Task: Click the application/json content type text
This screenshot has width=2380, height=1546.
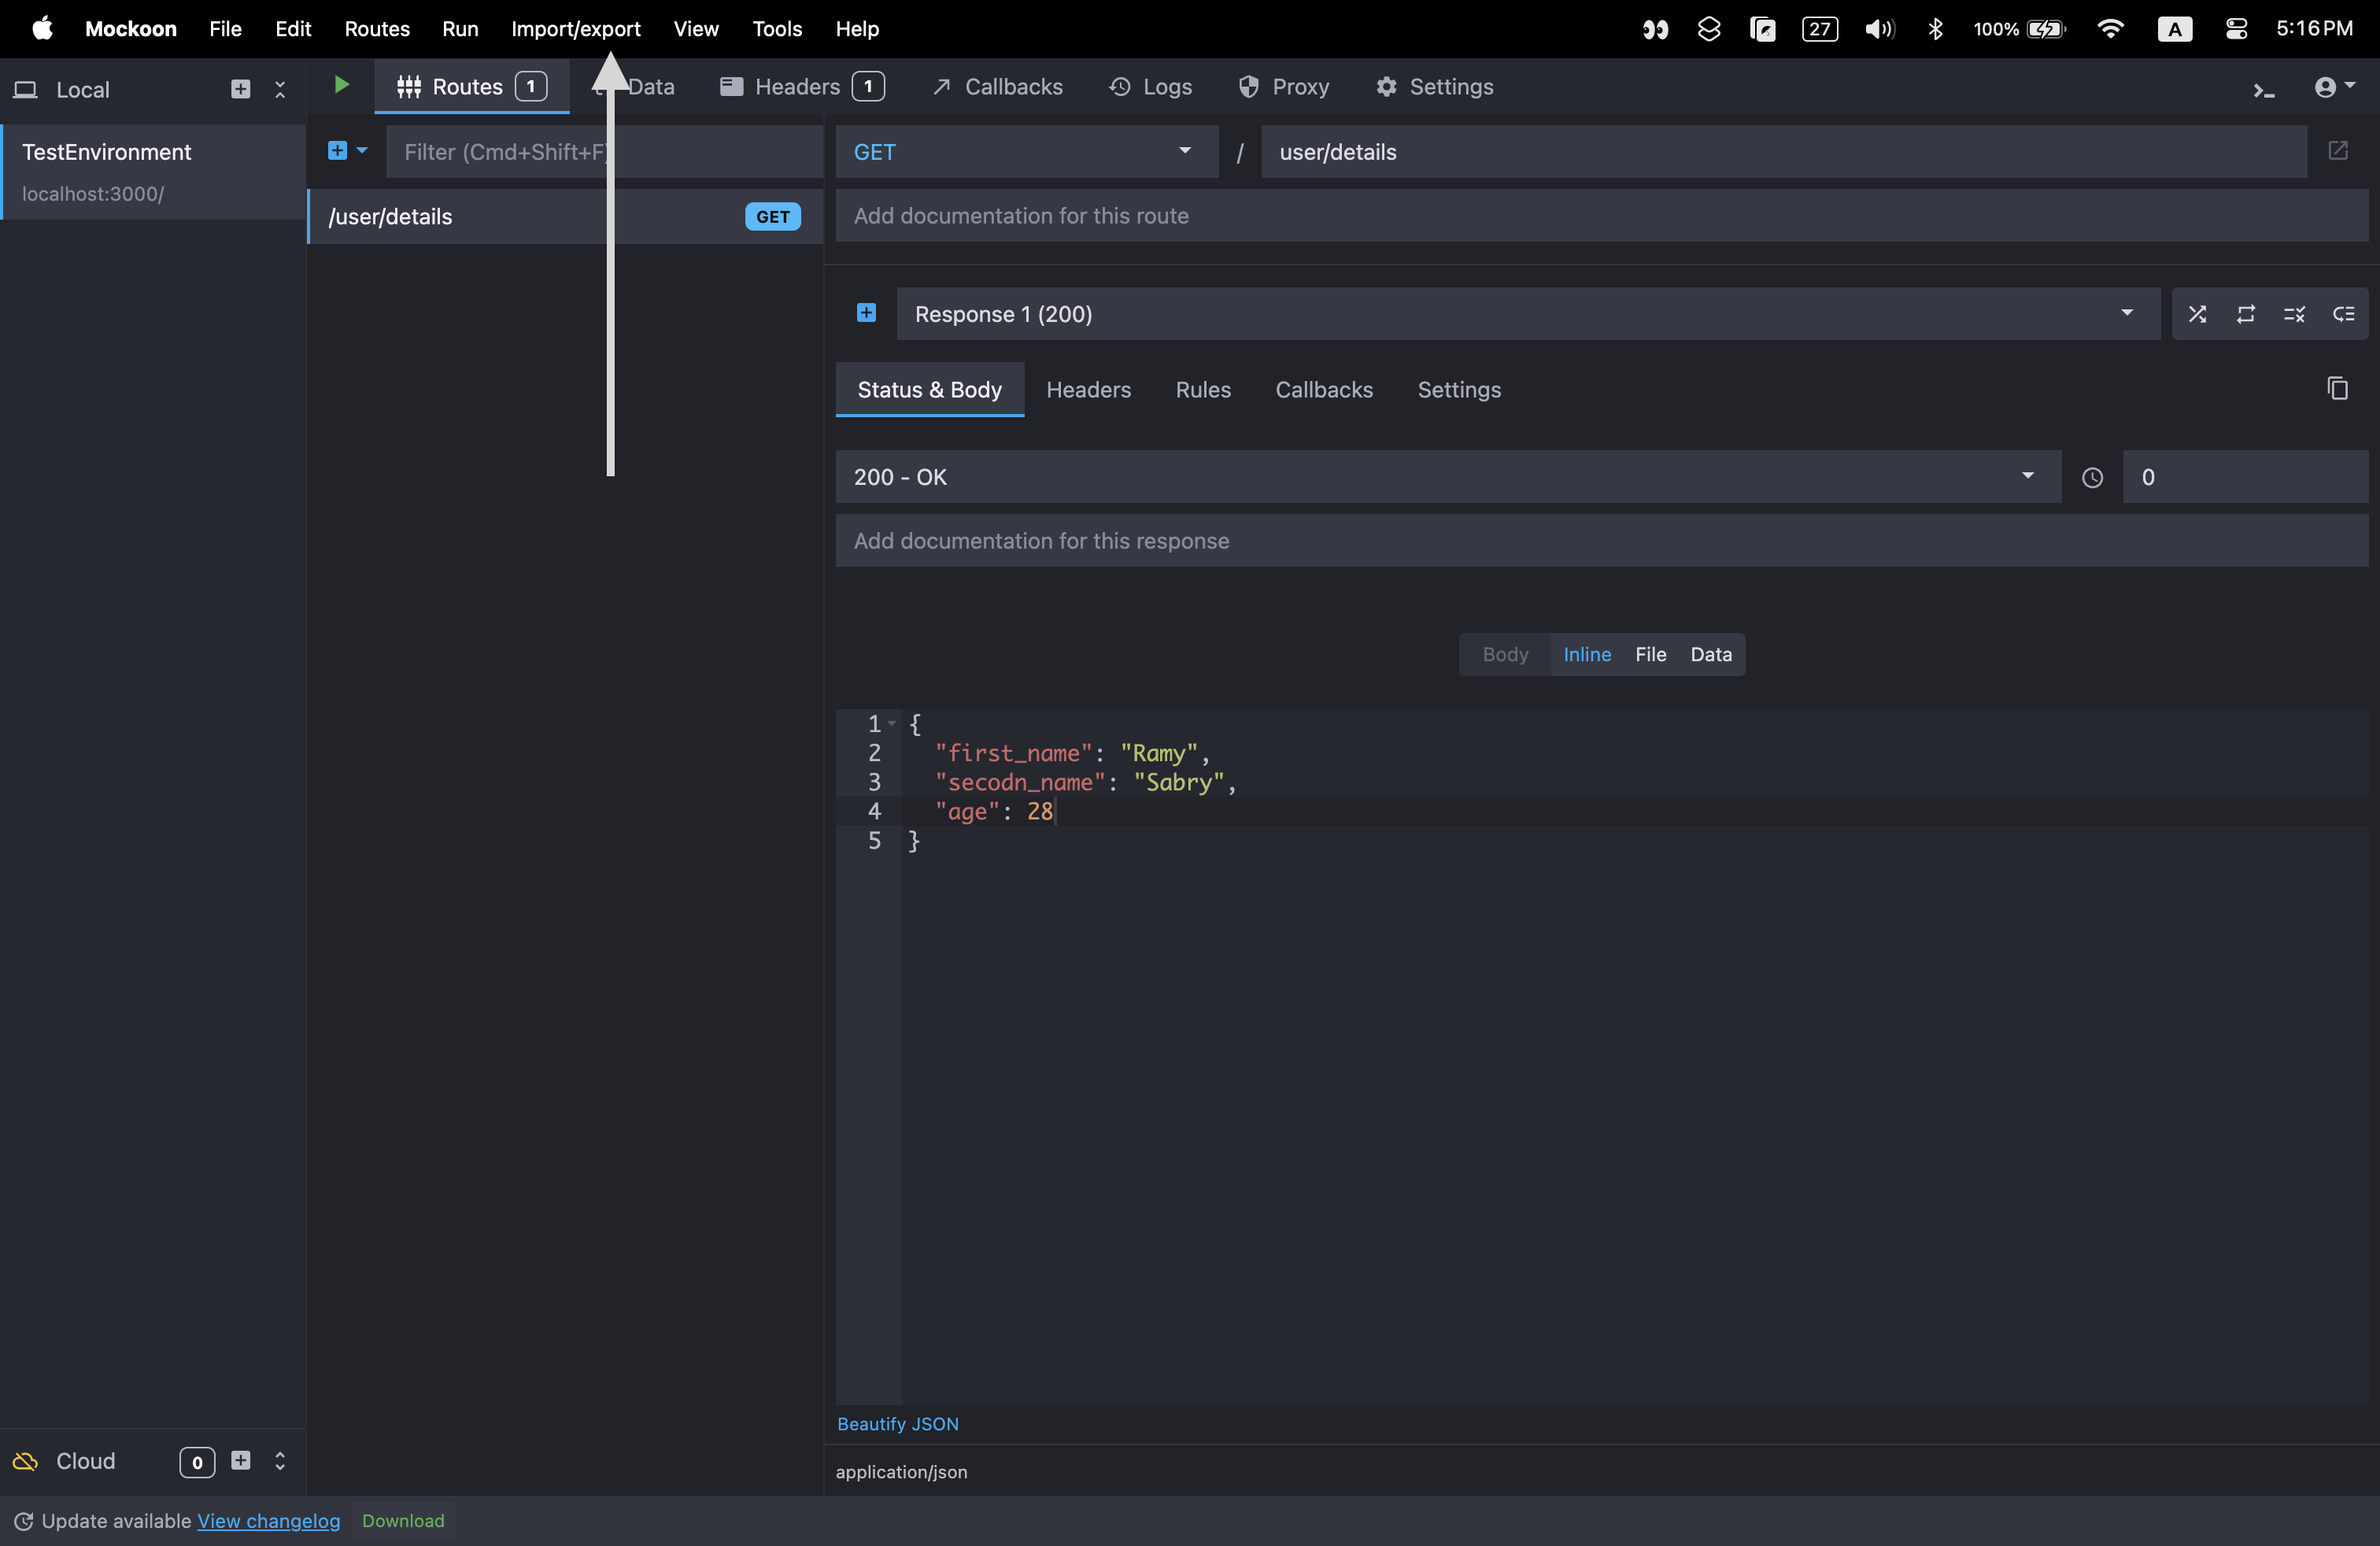Action: point(901,1472)
